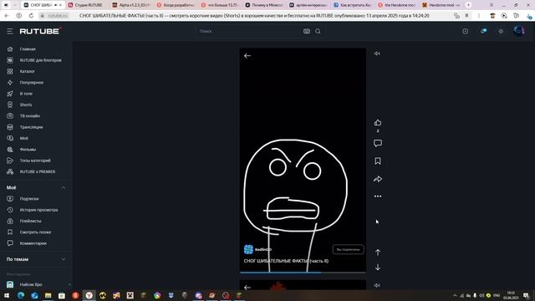The width and height of the screenshot is (535, 301).
Task: Open the user profile avatar
Action: 519,31
